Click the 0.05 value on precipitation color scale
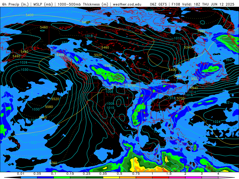 (x=37, y=174)
